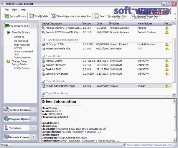178x148 pixels.
Task: Click Select All in sidebar
Action: tap(19, 37)
